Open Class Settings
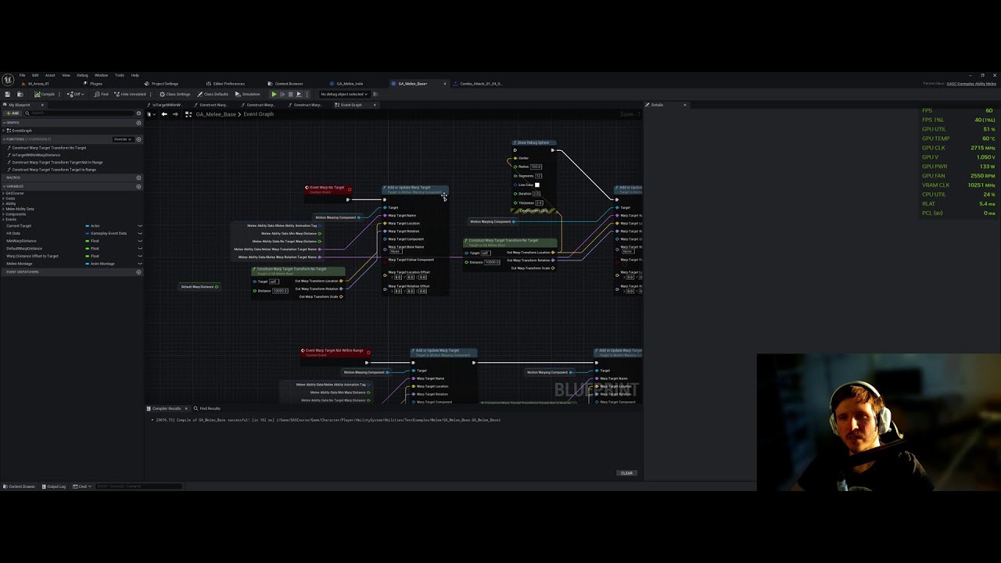1001x563 pixels. coord(174,94)
